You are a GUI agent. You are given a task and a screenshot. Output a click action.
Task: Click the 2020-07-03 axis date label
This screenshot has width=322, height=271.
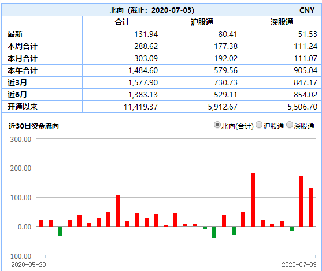coord(299,265)
